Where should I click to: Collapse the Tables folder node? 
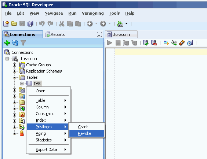pyautogui.click(x=15, y=77)
